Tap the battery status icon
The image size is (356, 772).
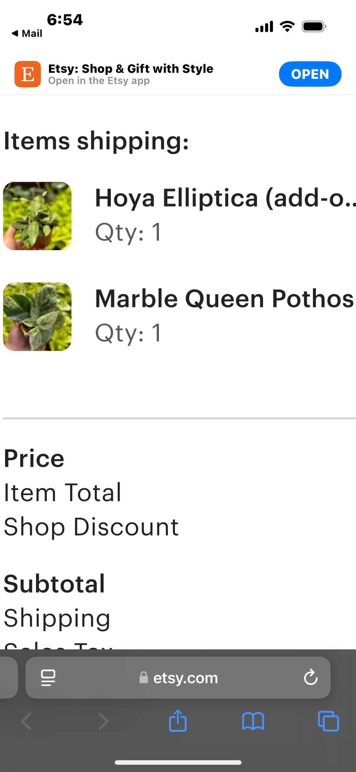[314, 27]
